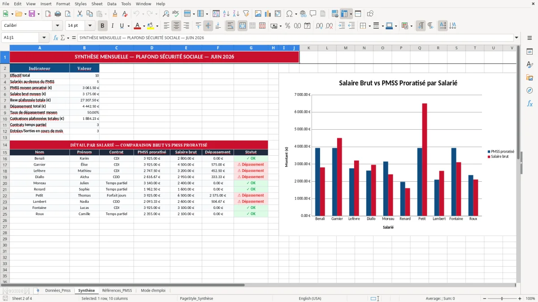This screenshot has width=538, height=302.
Task: Expand the formula bar
Action: click(x=517, y=38)
